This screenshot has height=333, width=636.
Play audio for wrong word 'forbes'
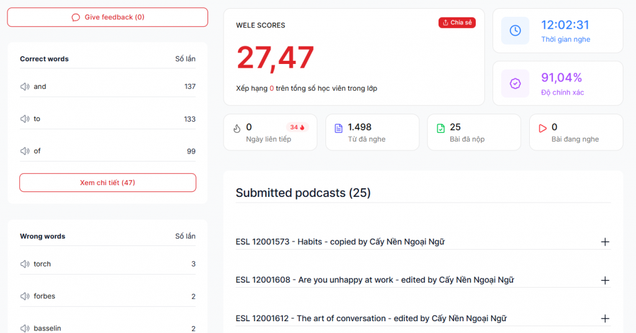[x=25, y=296]
